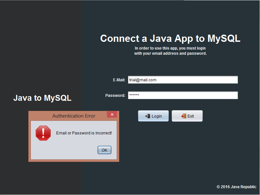Dismiss the error by pressing OK

104,150
